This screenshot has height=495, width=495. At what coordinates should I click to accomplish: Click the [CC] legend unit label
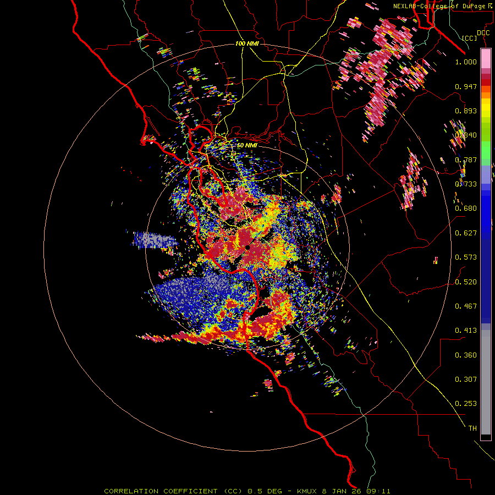470,38
